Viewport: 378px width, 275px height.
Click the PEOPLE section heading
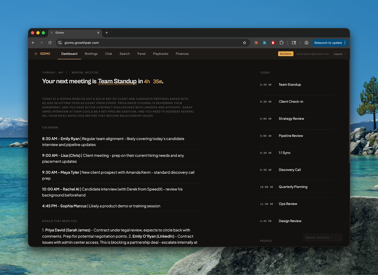point(266,241)
